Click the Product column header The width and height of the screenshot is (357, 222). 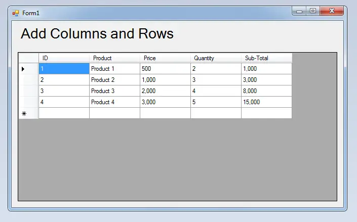pyautogui.click(x=114, y=58)
